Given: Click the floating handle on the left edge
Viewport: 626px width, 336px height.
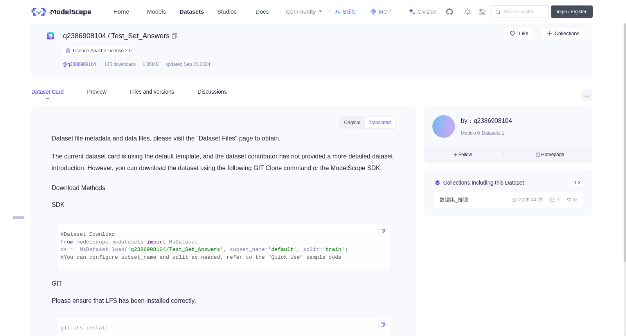Looking at the screenshot, I should tap(18, 218).
